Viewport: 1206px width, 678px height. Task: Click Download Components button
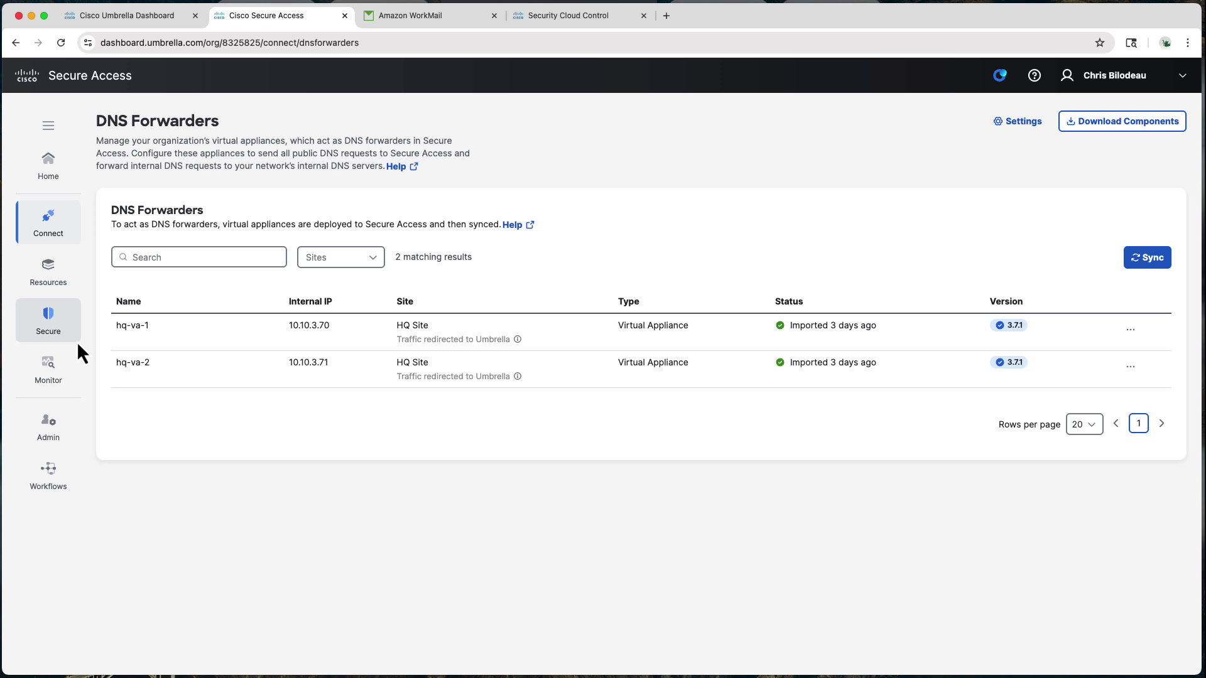click(1122, 121)
